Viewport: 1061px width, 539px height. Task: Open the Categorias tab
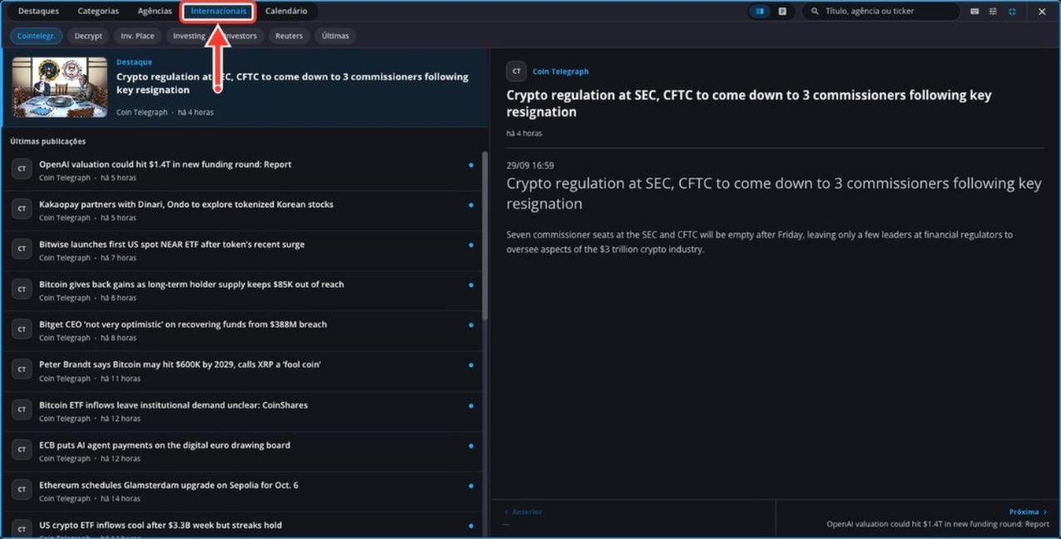click(x=98, y=11)
